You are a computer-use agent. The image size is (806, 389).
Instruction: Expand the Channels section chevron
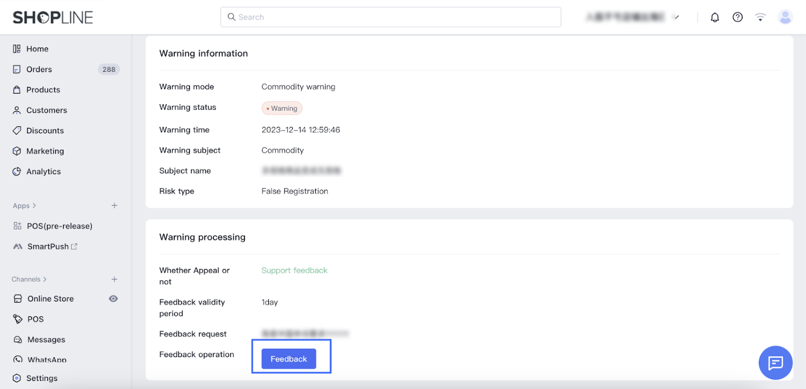(45, 279)
